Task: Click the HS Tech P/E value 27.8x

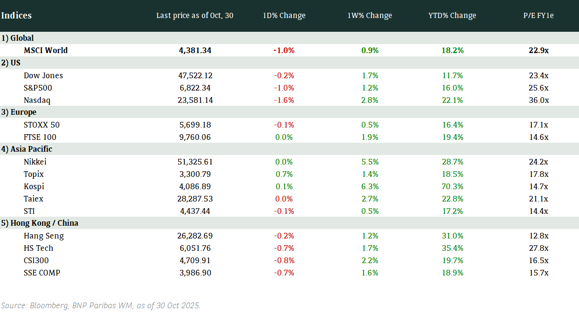Action: coord(539,248)
